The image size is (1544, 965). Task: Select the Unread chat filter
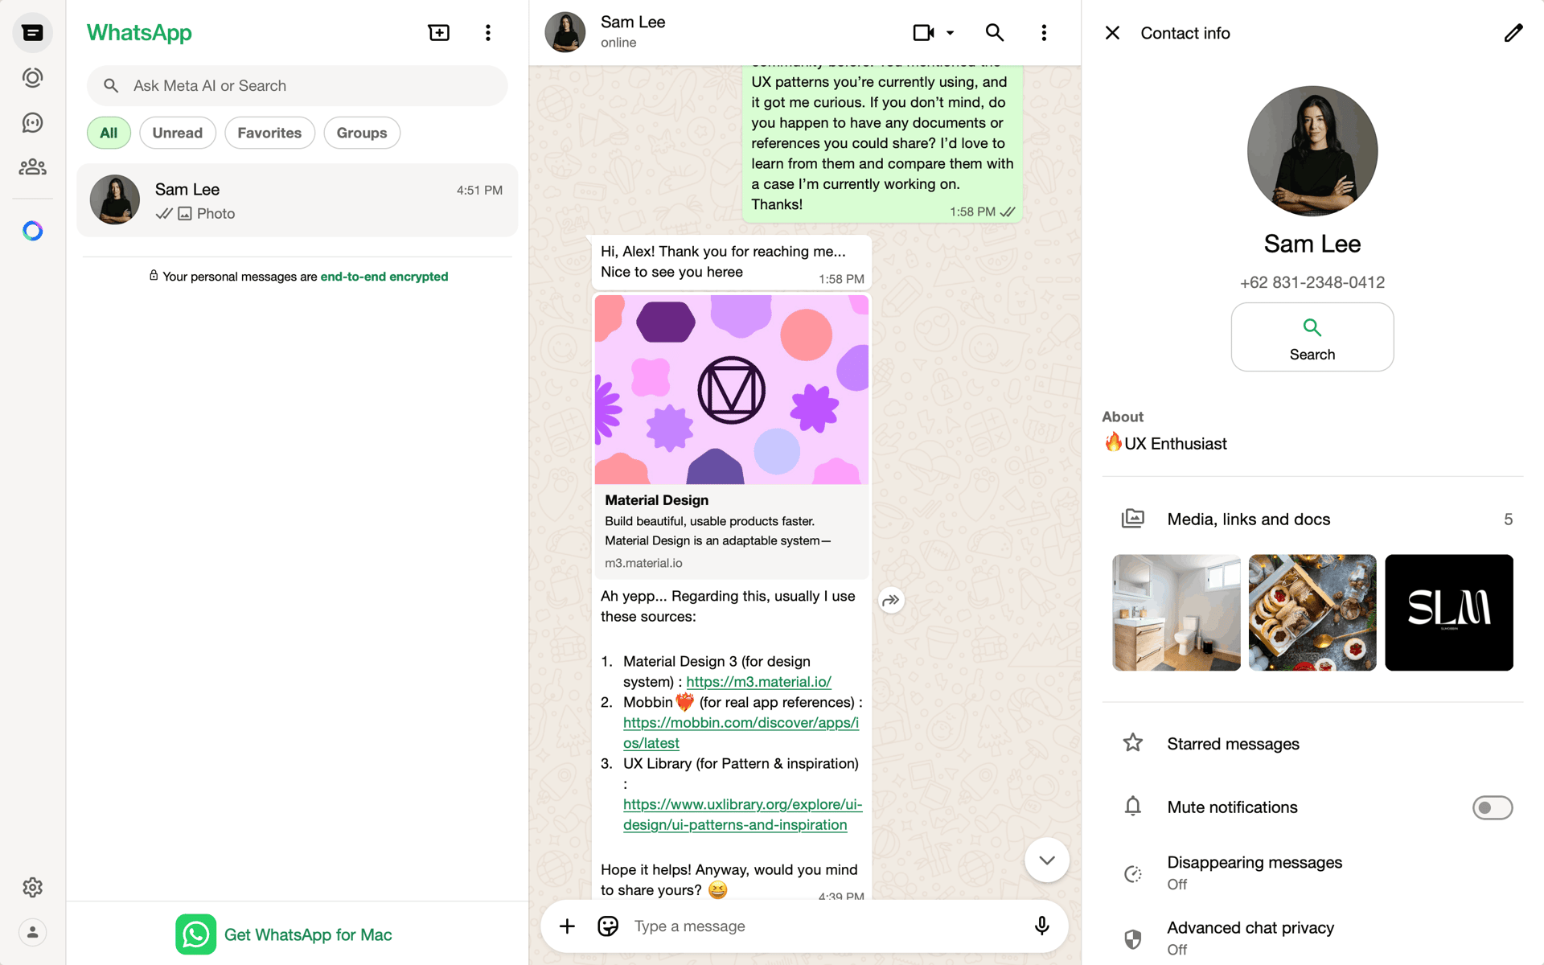[x=178, y=133]
